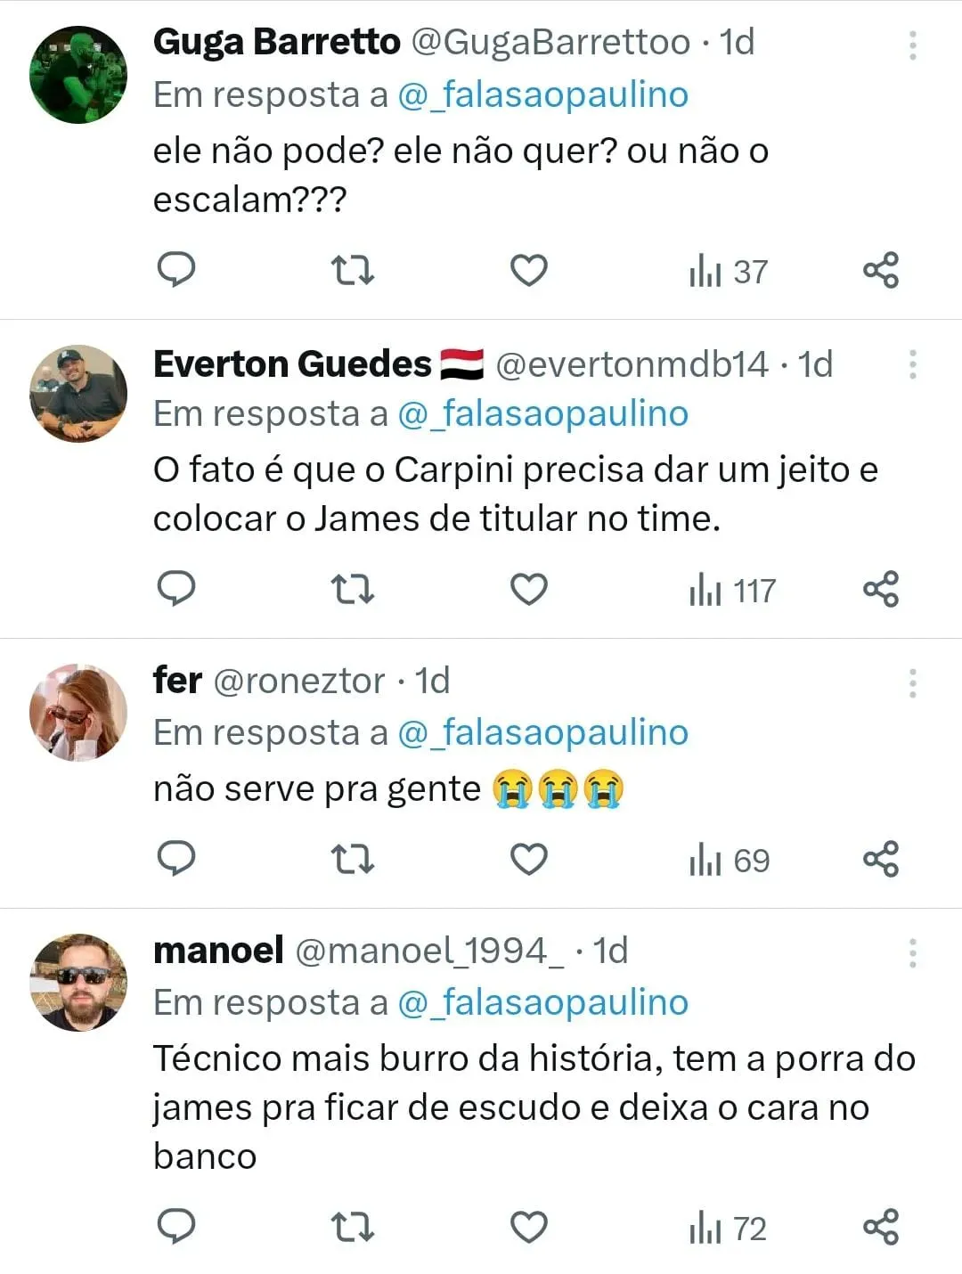This screenshot has width=962, height=1274.
Task: Open @_falasaopaulino link in Guga's reply
Action: pos(542,94)
